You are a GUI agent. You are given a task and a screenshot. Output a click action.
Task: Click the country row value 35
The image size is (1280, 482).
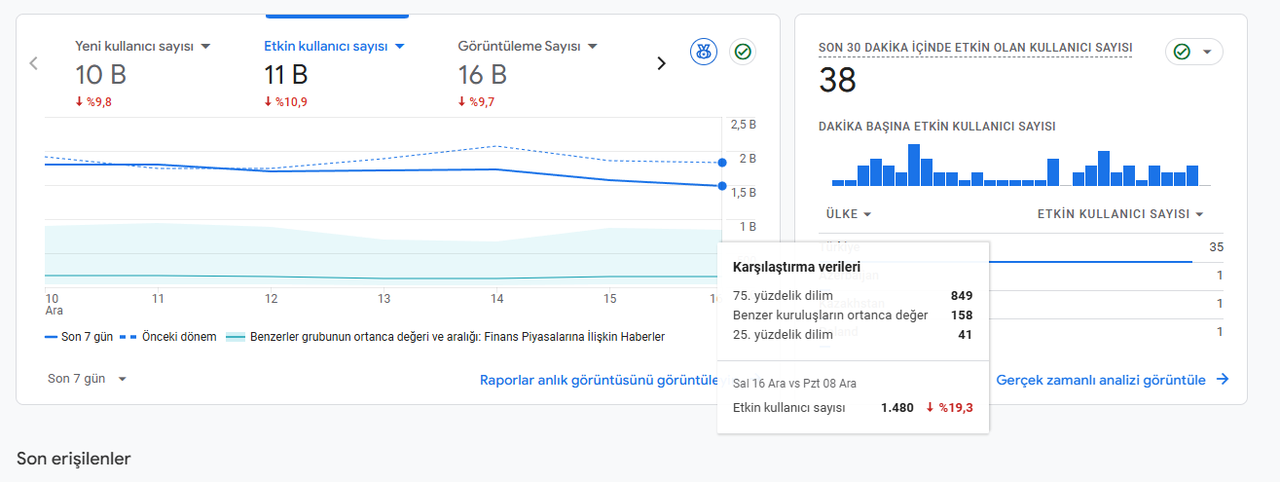pos(1216,247)
